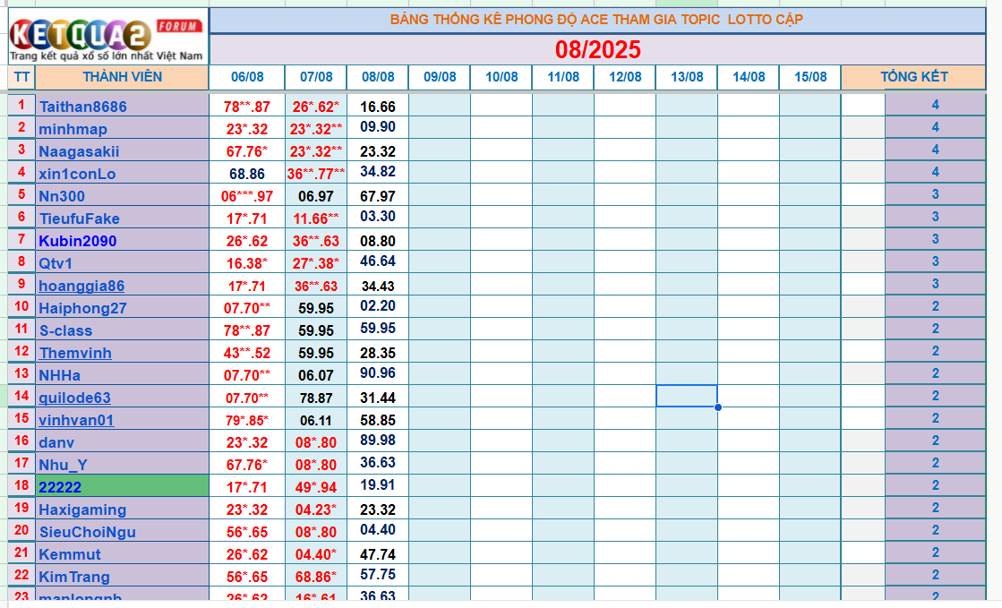Viewport: 1002px width, 608px height.
Task: Click total '4' in Taithan8686 row
Action: [935, 105]
